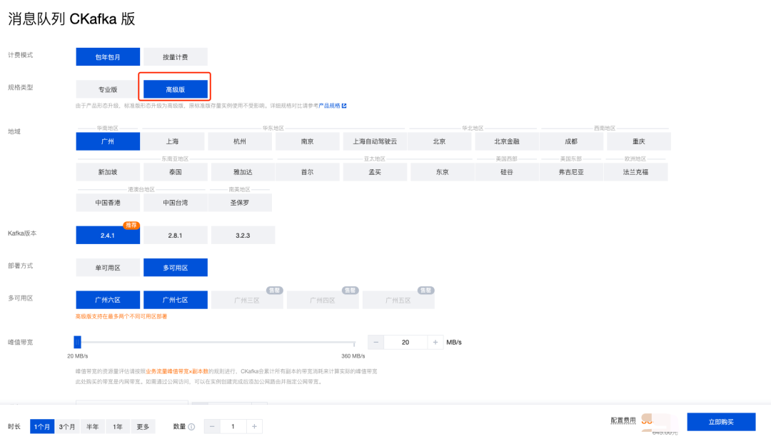Screen dimensions: 771x439
Task: Select 重庆 region
Action: pos(639,141)
